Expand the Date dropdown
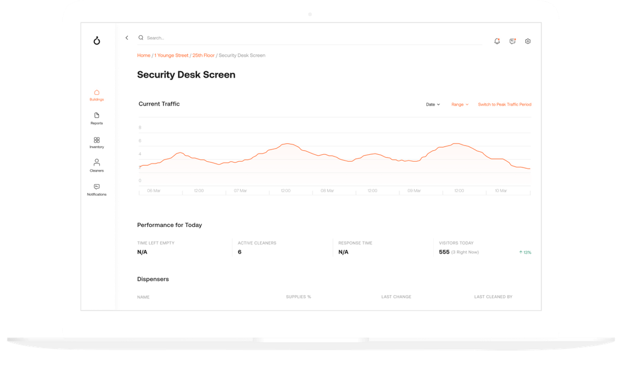624x384 pixels. pyautogui.click(x=433, y=105)
